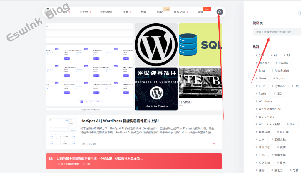
Task: Open the 评论弹幕插件 card
Action: coord(156,89)
